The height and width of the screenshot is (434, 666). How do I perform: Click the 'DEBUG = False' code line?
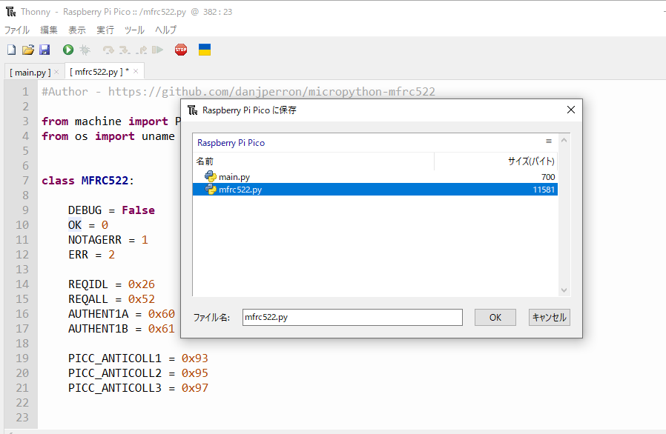[x=111, y=210]
